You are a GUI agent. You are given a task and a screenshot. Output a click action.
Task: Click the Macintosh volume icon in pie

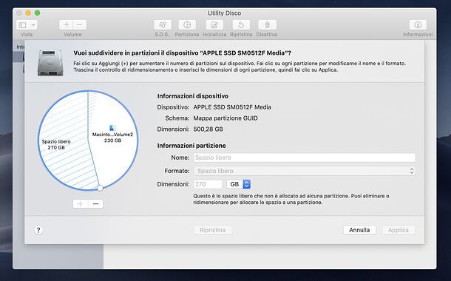click(x=112, y=128)
